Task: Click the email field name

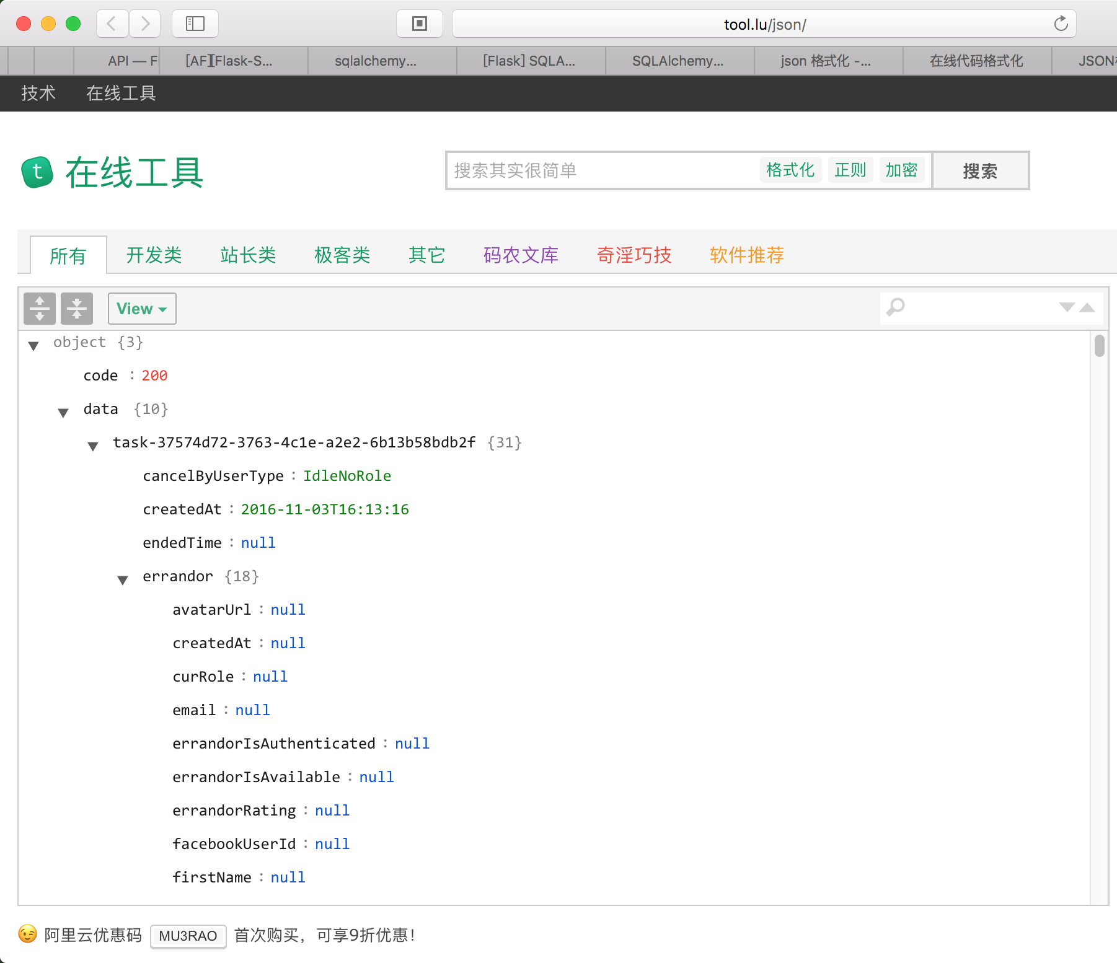Action: 194,710
